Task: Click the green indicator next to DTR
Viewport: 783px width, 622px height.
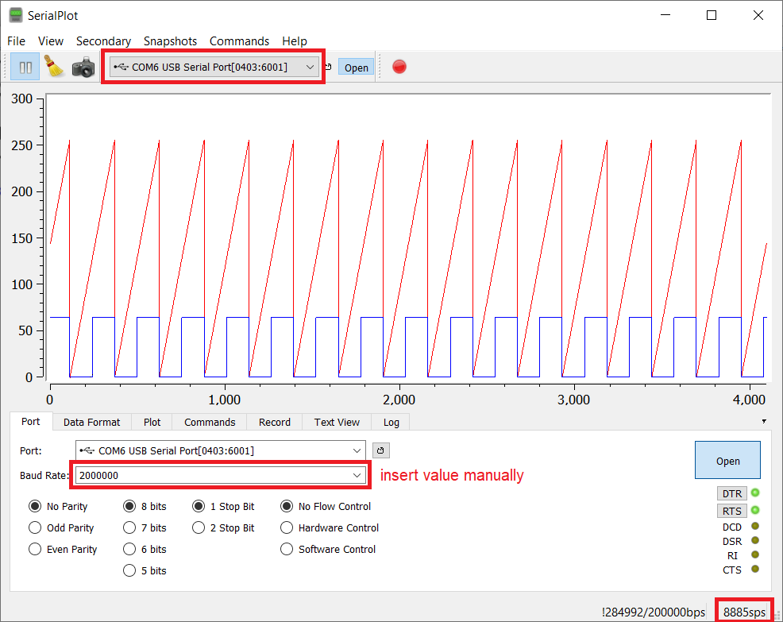Action: click(754, 493)
